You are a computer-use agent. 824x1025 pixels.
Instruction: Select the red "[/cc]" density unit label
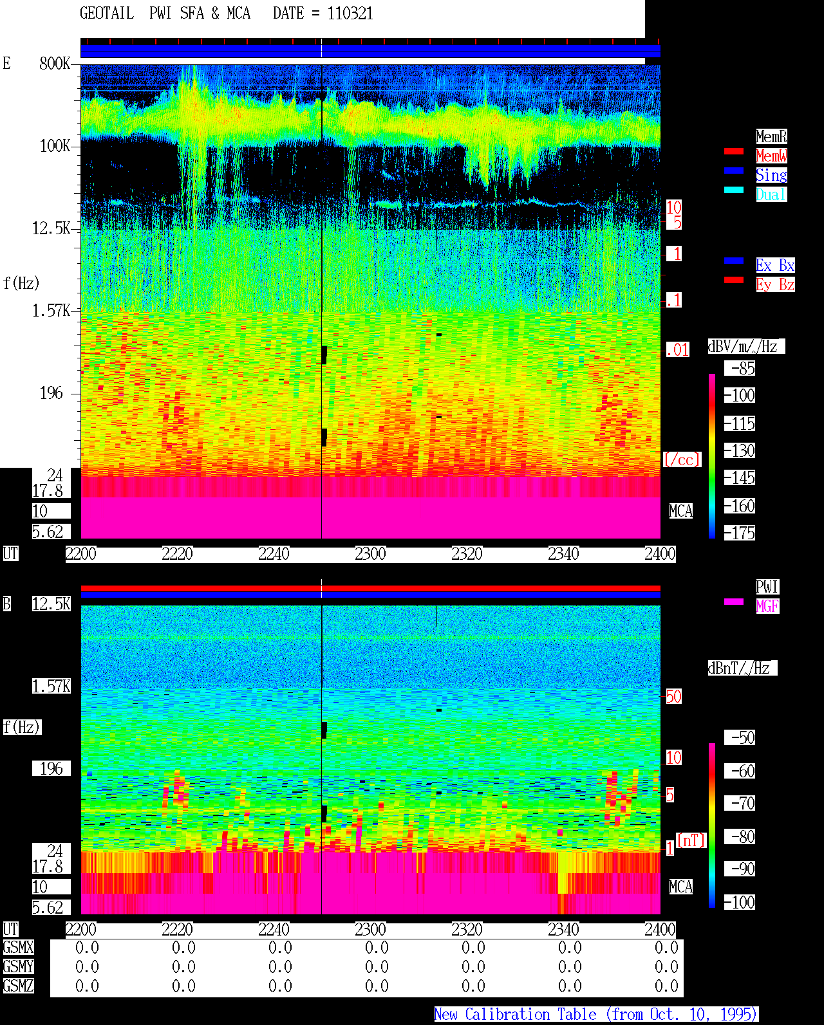pyautogui.click(x=682, y=459)
